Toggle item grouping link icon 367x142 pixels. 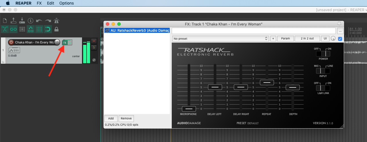pos(13,29)
